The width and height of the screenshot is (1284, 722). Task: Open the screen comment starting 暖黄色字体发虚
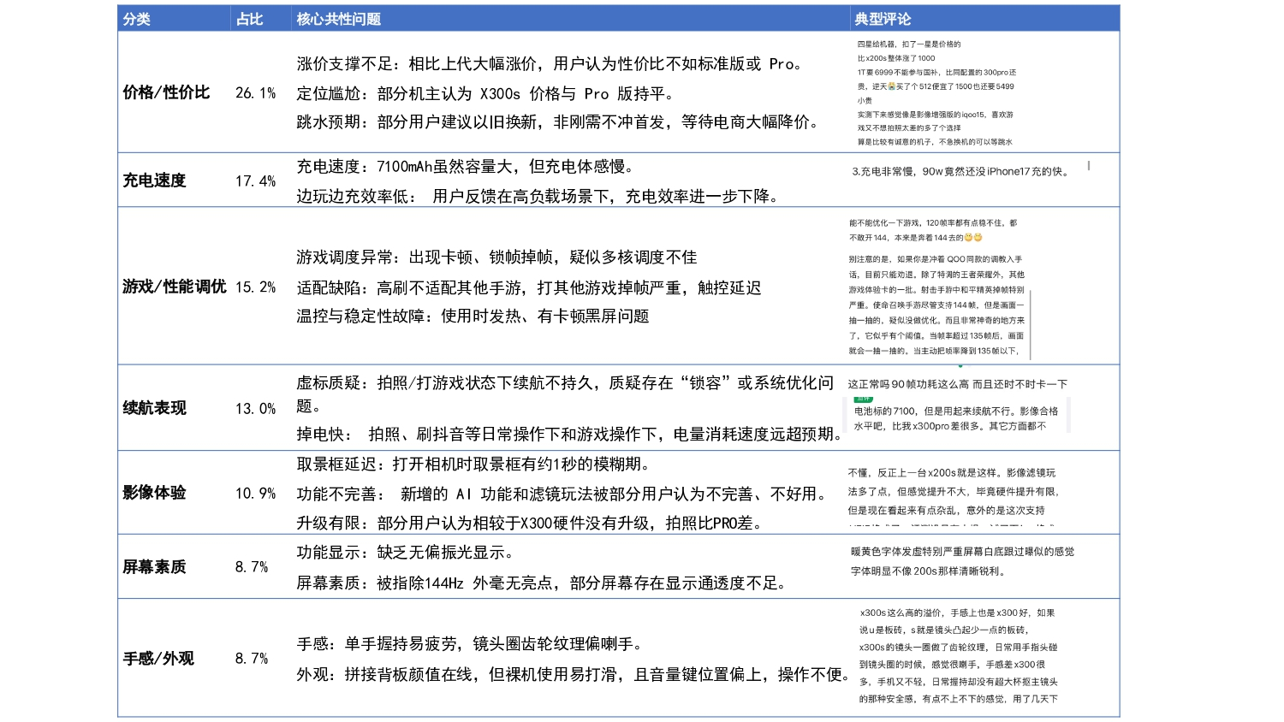pyautogui.click(x=962, y=552)
